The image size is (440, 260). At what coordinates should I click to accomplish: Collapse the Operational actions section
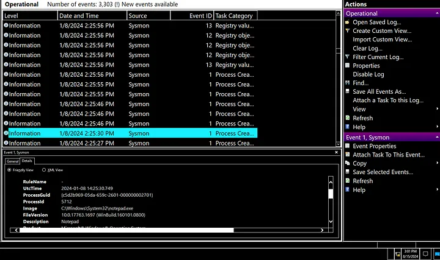436,13
